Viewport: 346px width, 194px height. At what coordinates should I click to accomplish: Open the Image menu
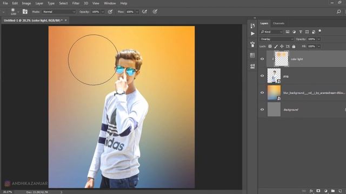[26, 3]
